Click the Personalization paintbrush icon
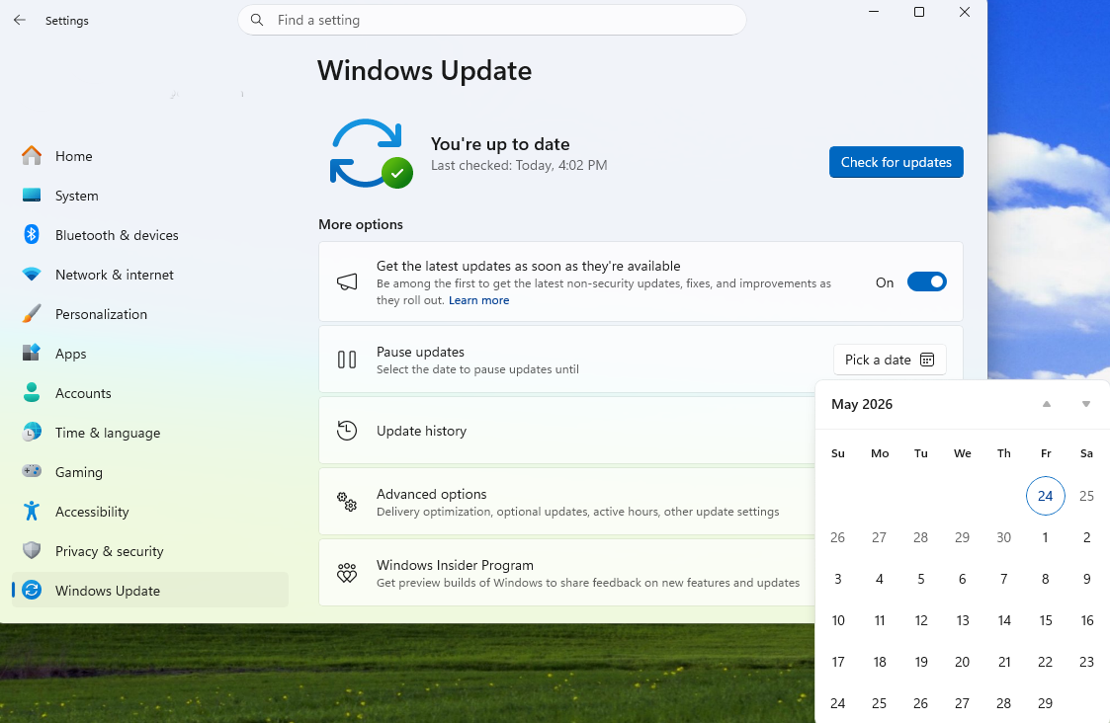 tap(32, 314)
